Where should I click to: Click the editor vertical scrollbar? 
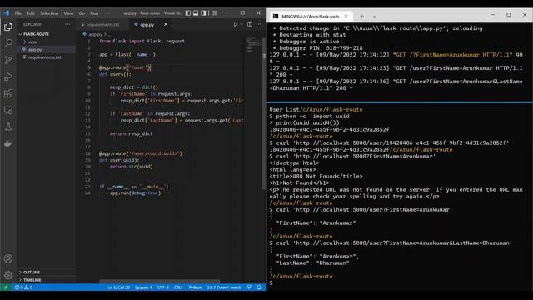(x=265, y=114)
